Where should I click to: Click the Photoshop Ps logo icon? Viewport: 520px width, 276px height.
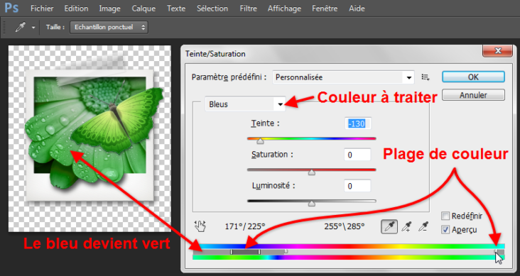(x=12, y=9)
